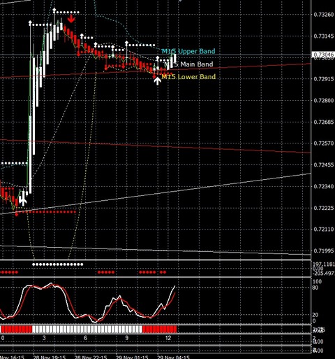Click the 28 Nov 22:15 time label
The height and width of the screenshot is (359, 335).
[91, 357]
